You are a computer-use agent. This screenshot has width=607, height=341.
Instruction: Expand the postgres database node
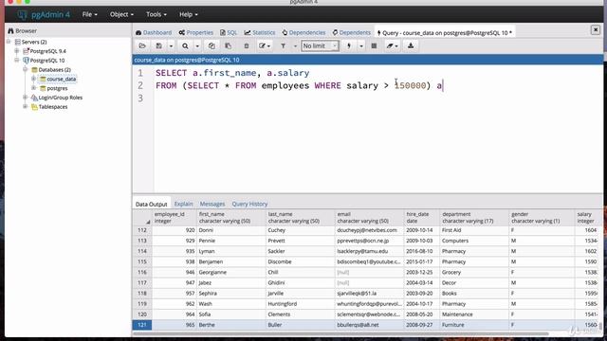(34, 88)
